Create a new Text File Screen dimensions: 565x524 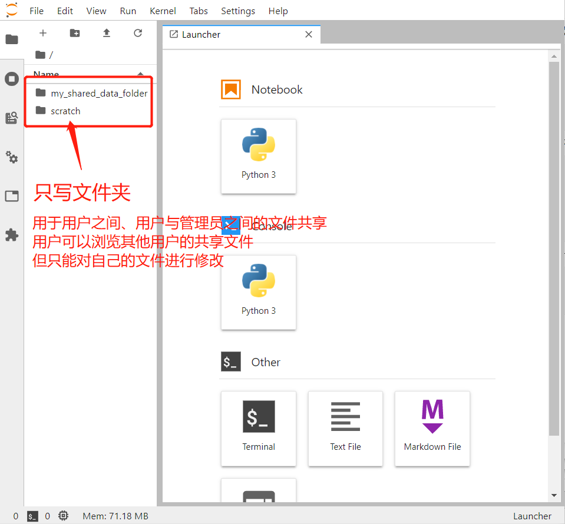pos(345,429)
